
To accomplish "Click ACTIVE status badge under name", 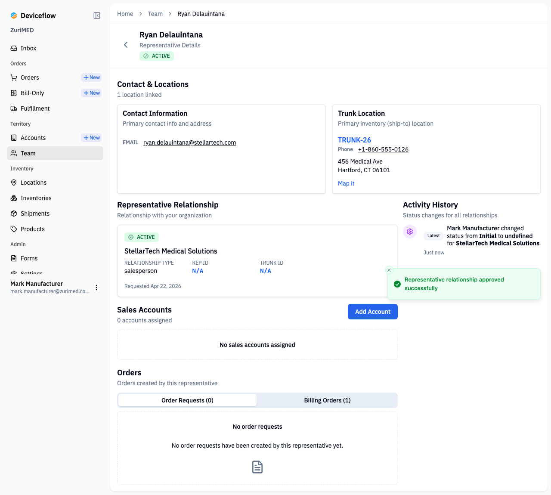I will (157, 56).
